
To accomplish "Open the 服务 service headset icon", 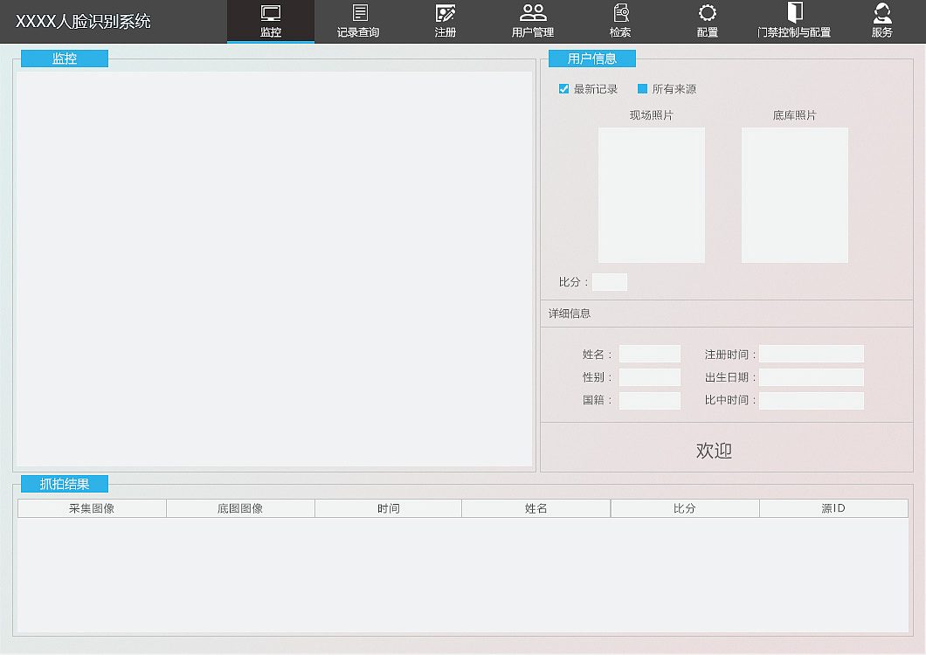I will (x=882, y=12).
